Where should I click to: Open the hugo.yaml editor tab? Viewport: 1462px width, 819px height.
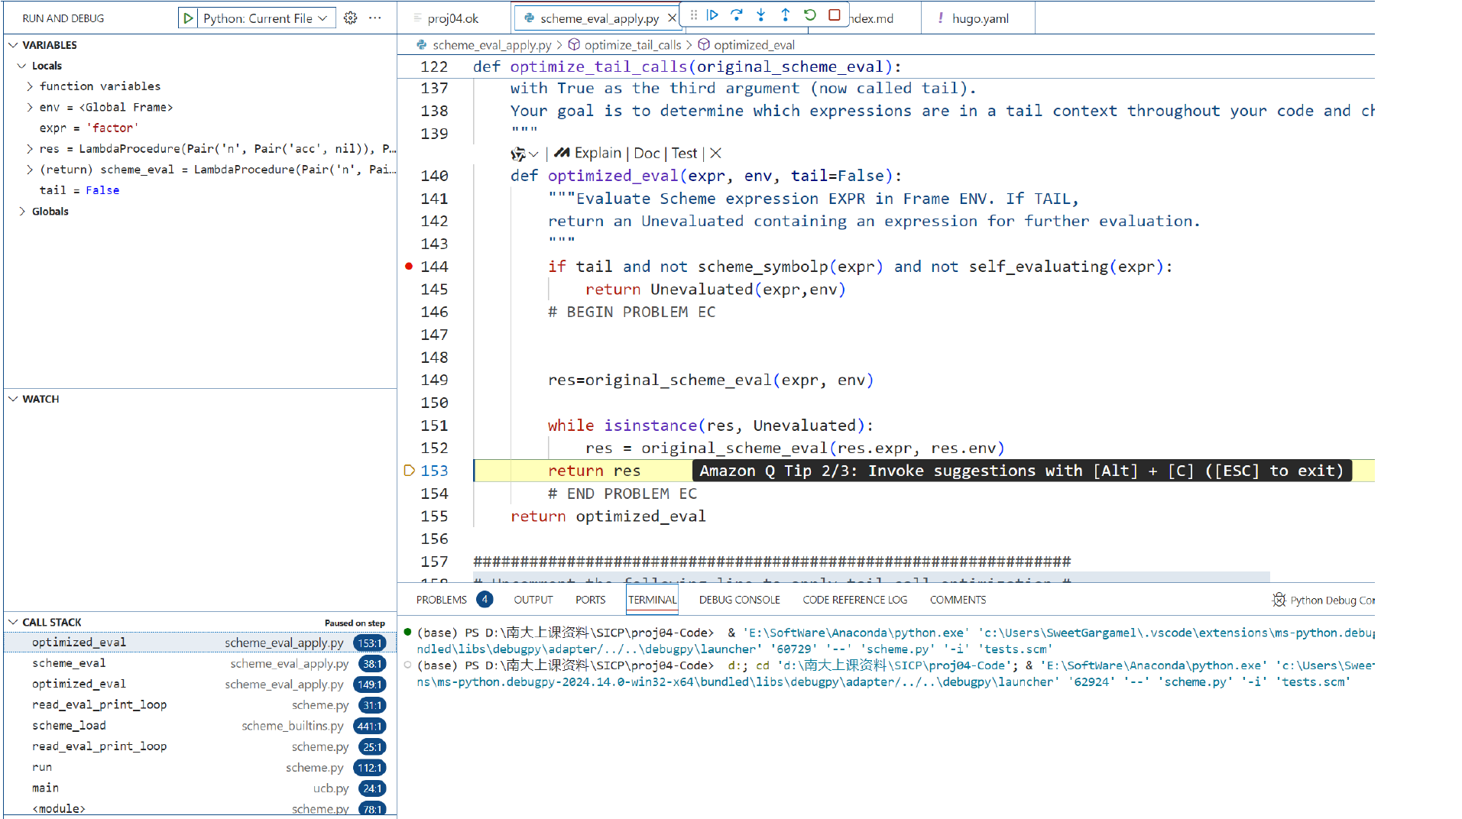click(980, 18)
